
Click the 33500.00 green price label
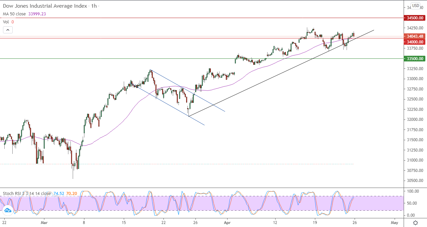point(415,58)
